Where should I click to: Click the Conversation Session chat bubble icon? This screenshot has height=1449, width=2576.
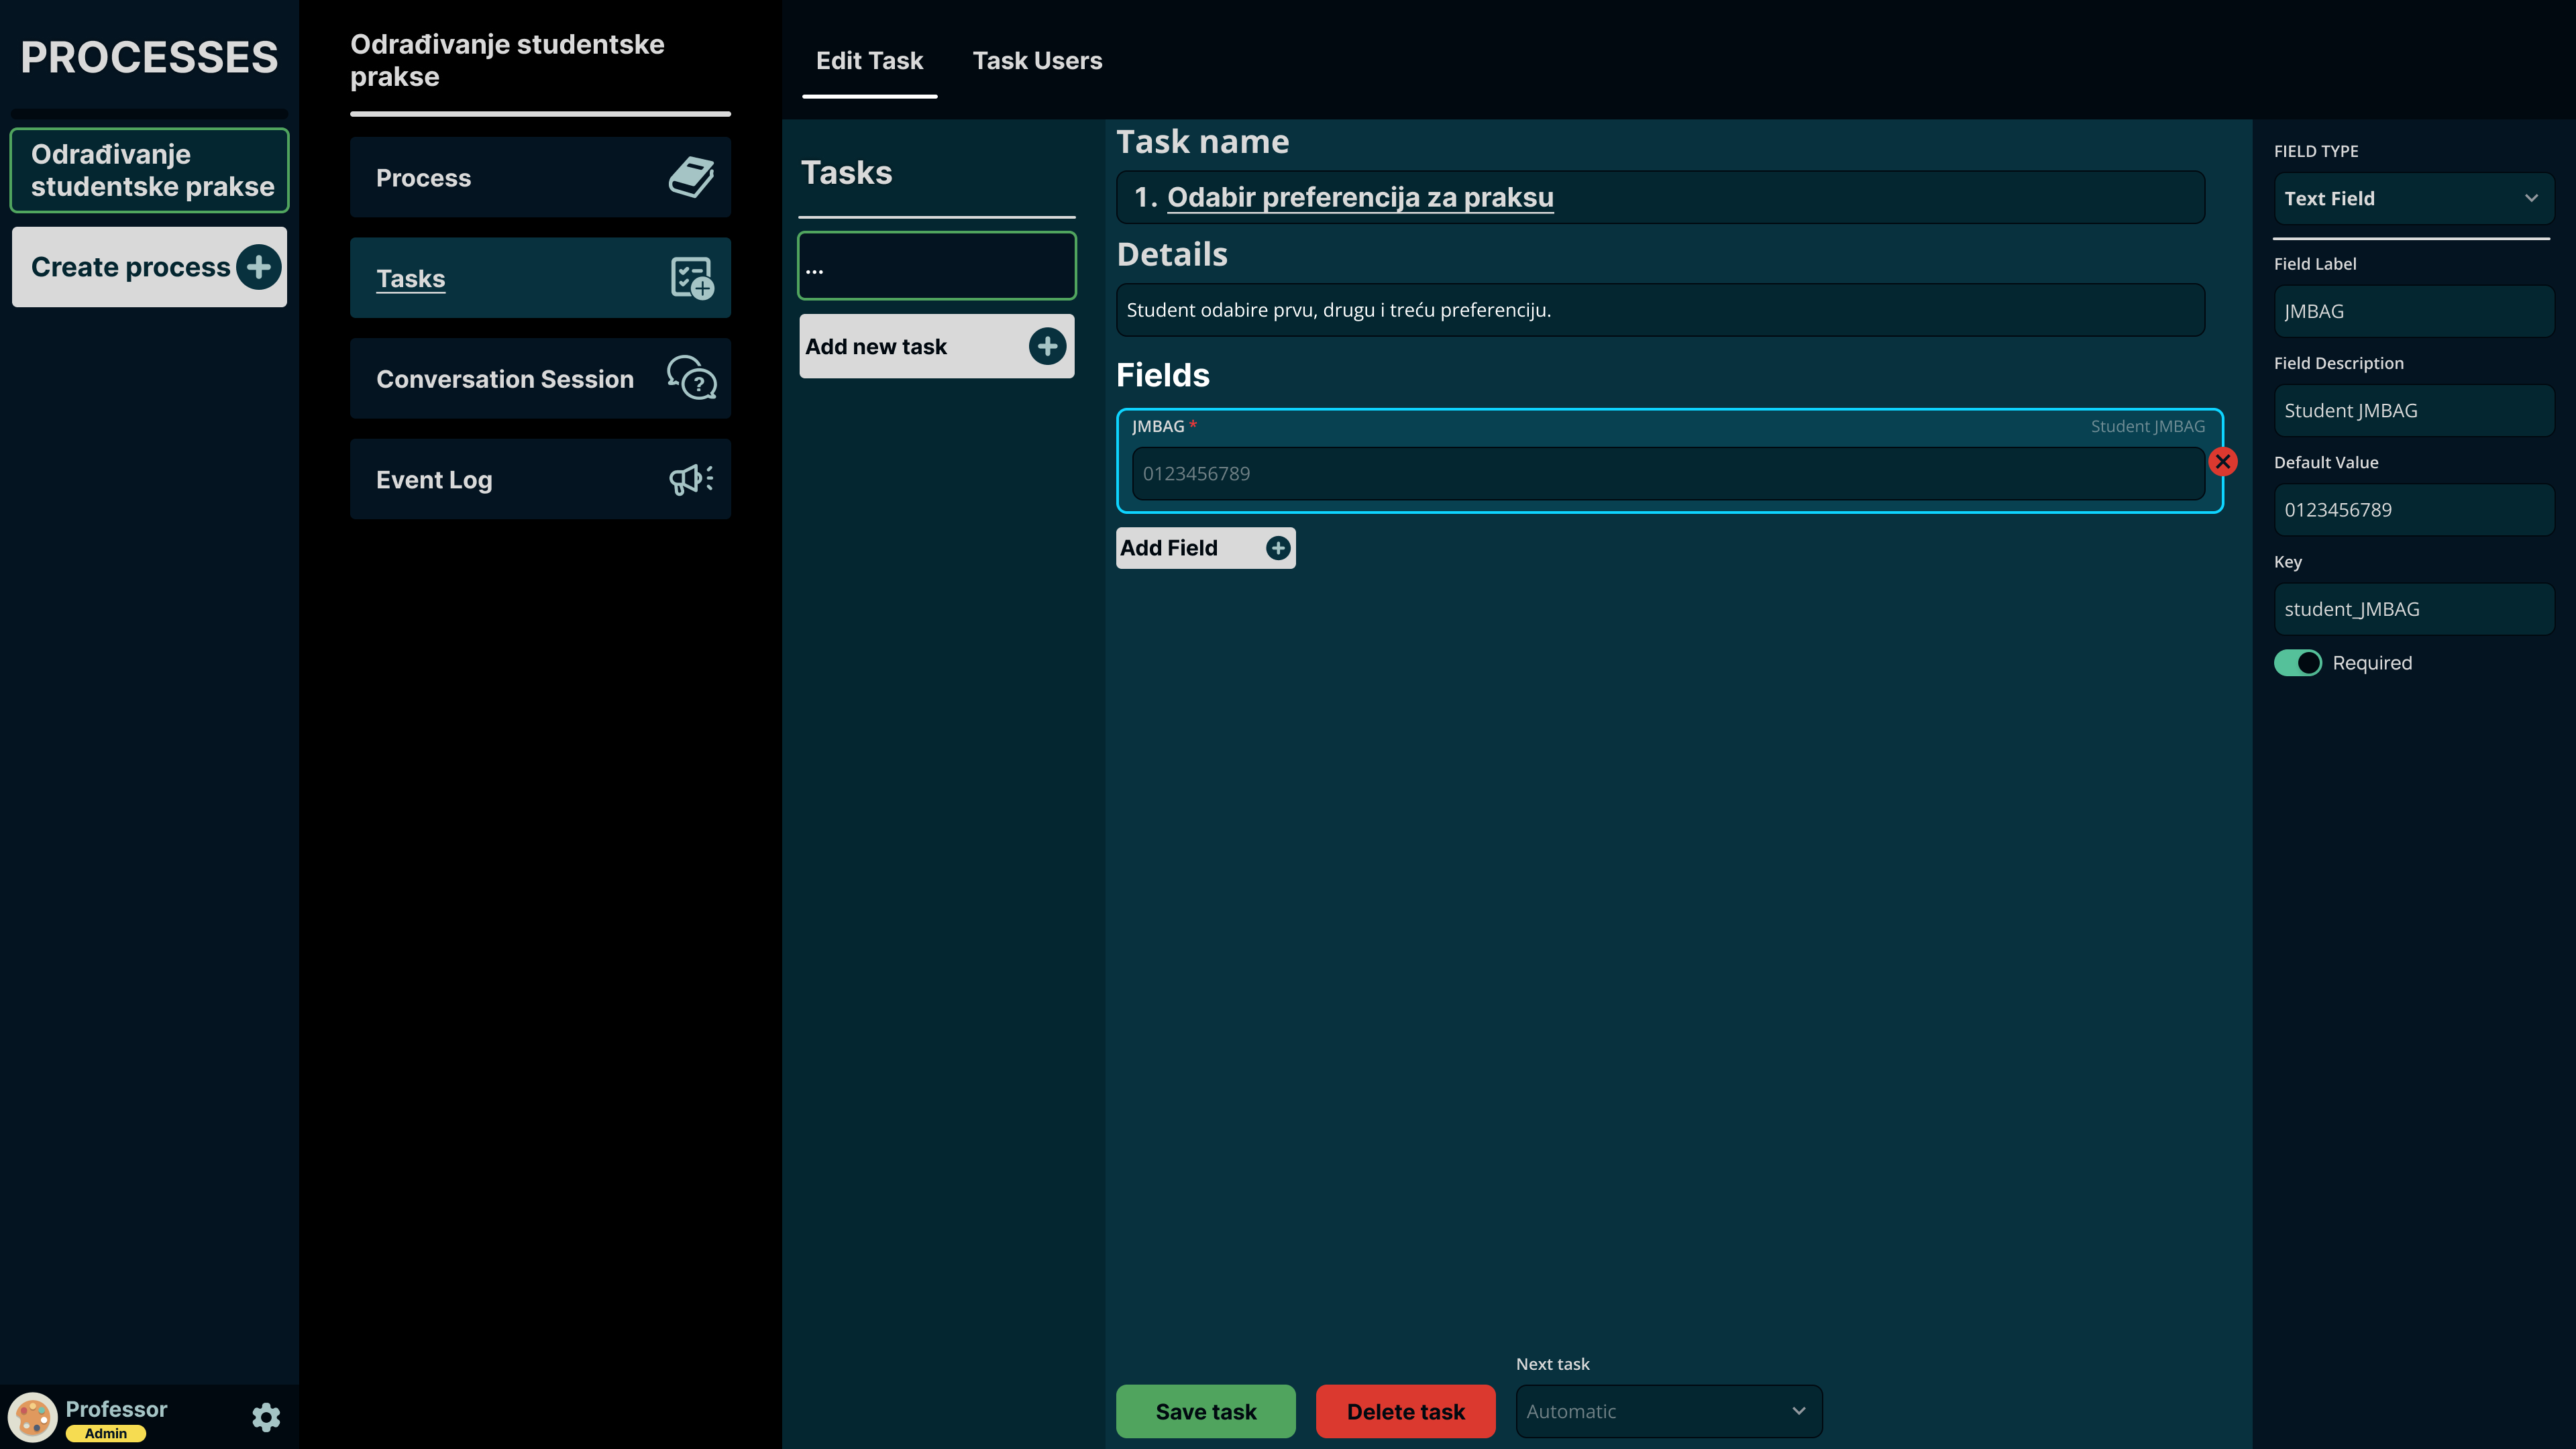(x=691, y=378)
